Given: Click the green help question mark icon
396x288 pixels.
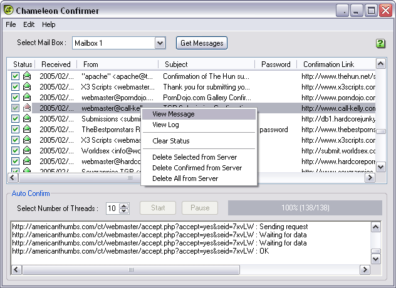Looking at the screenshot, I should (380, 43).
